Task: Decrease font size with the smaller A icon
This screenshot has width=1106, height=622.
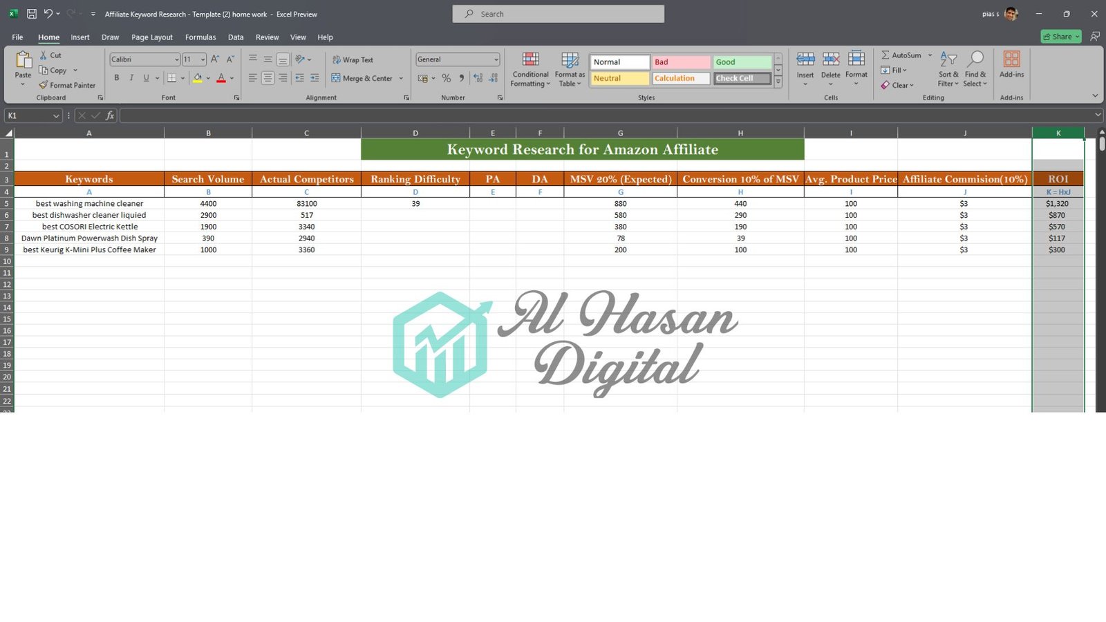Action: [x=230, y=59]
